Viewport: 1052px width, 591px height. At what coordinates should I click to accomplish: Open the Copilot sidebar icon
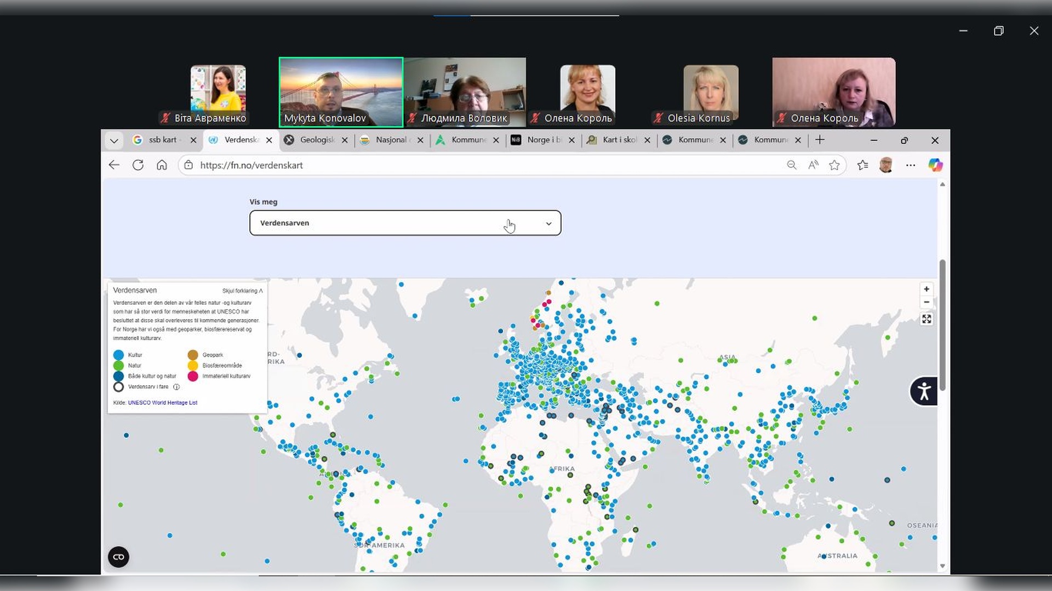tap(935, 165)
